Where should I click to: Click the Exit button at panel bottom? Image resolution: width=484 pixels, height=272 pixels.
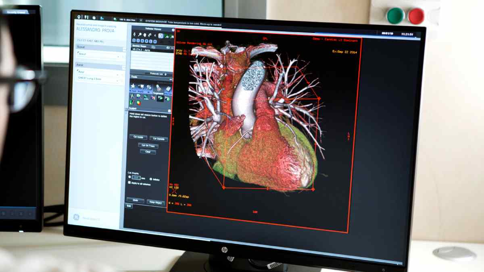click(x=129, y=206)
